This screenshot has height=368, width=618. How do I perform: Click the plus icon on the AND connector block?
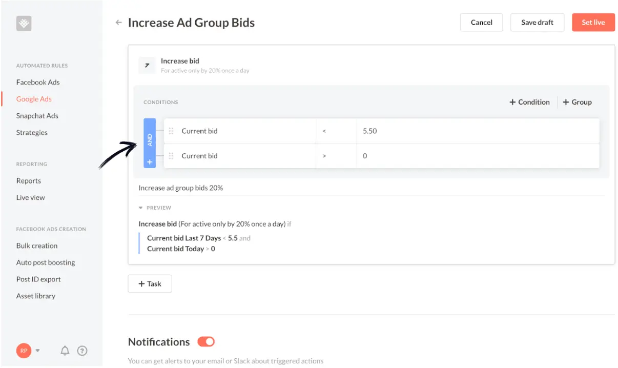[x=150, y=161]
